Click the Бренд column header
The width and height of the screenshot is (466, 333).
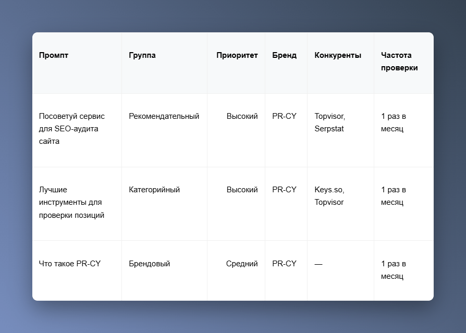(x=284, y=55)
